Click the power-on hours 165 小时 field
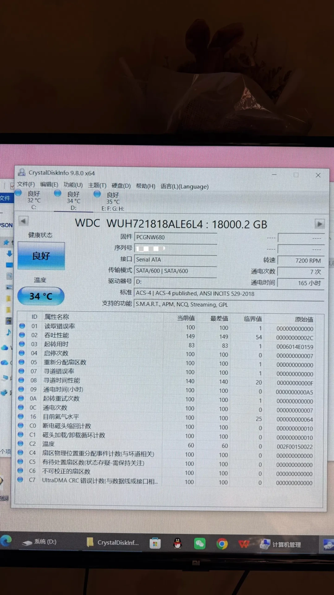Image resolution: width=334 pixels, height=595 pixels. (301, 283)
